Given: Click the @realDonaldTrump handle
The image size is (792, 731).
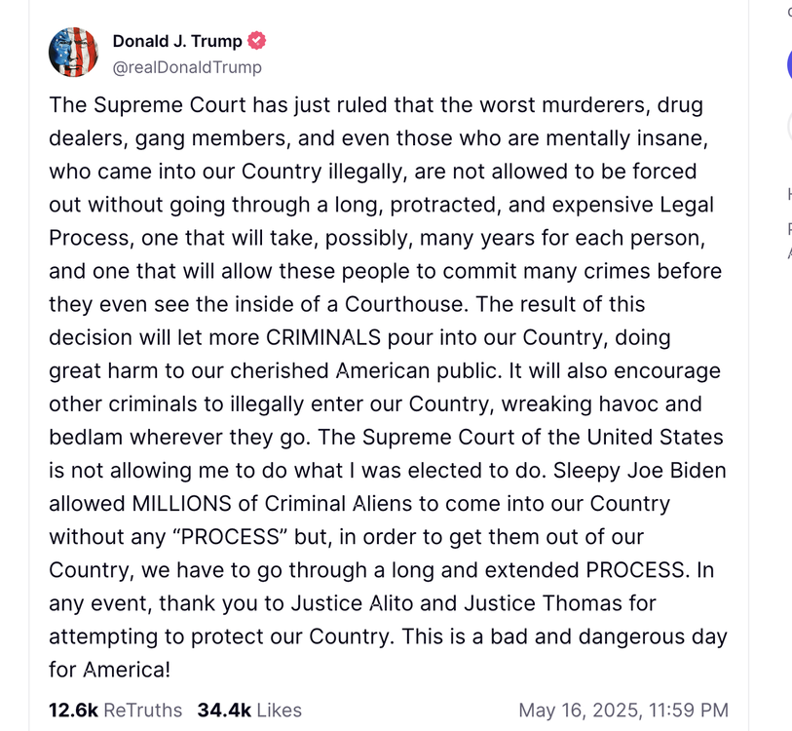Looking at the screenshot, I should tap(187, 67).
